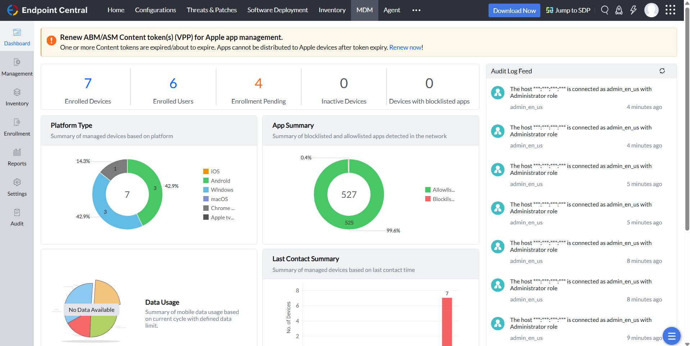Switch to the Home tab
Viewport: 690px width, 346px height.
click(x=116, y=10)
